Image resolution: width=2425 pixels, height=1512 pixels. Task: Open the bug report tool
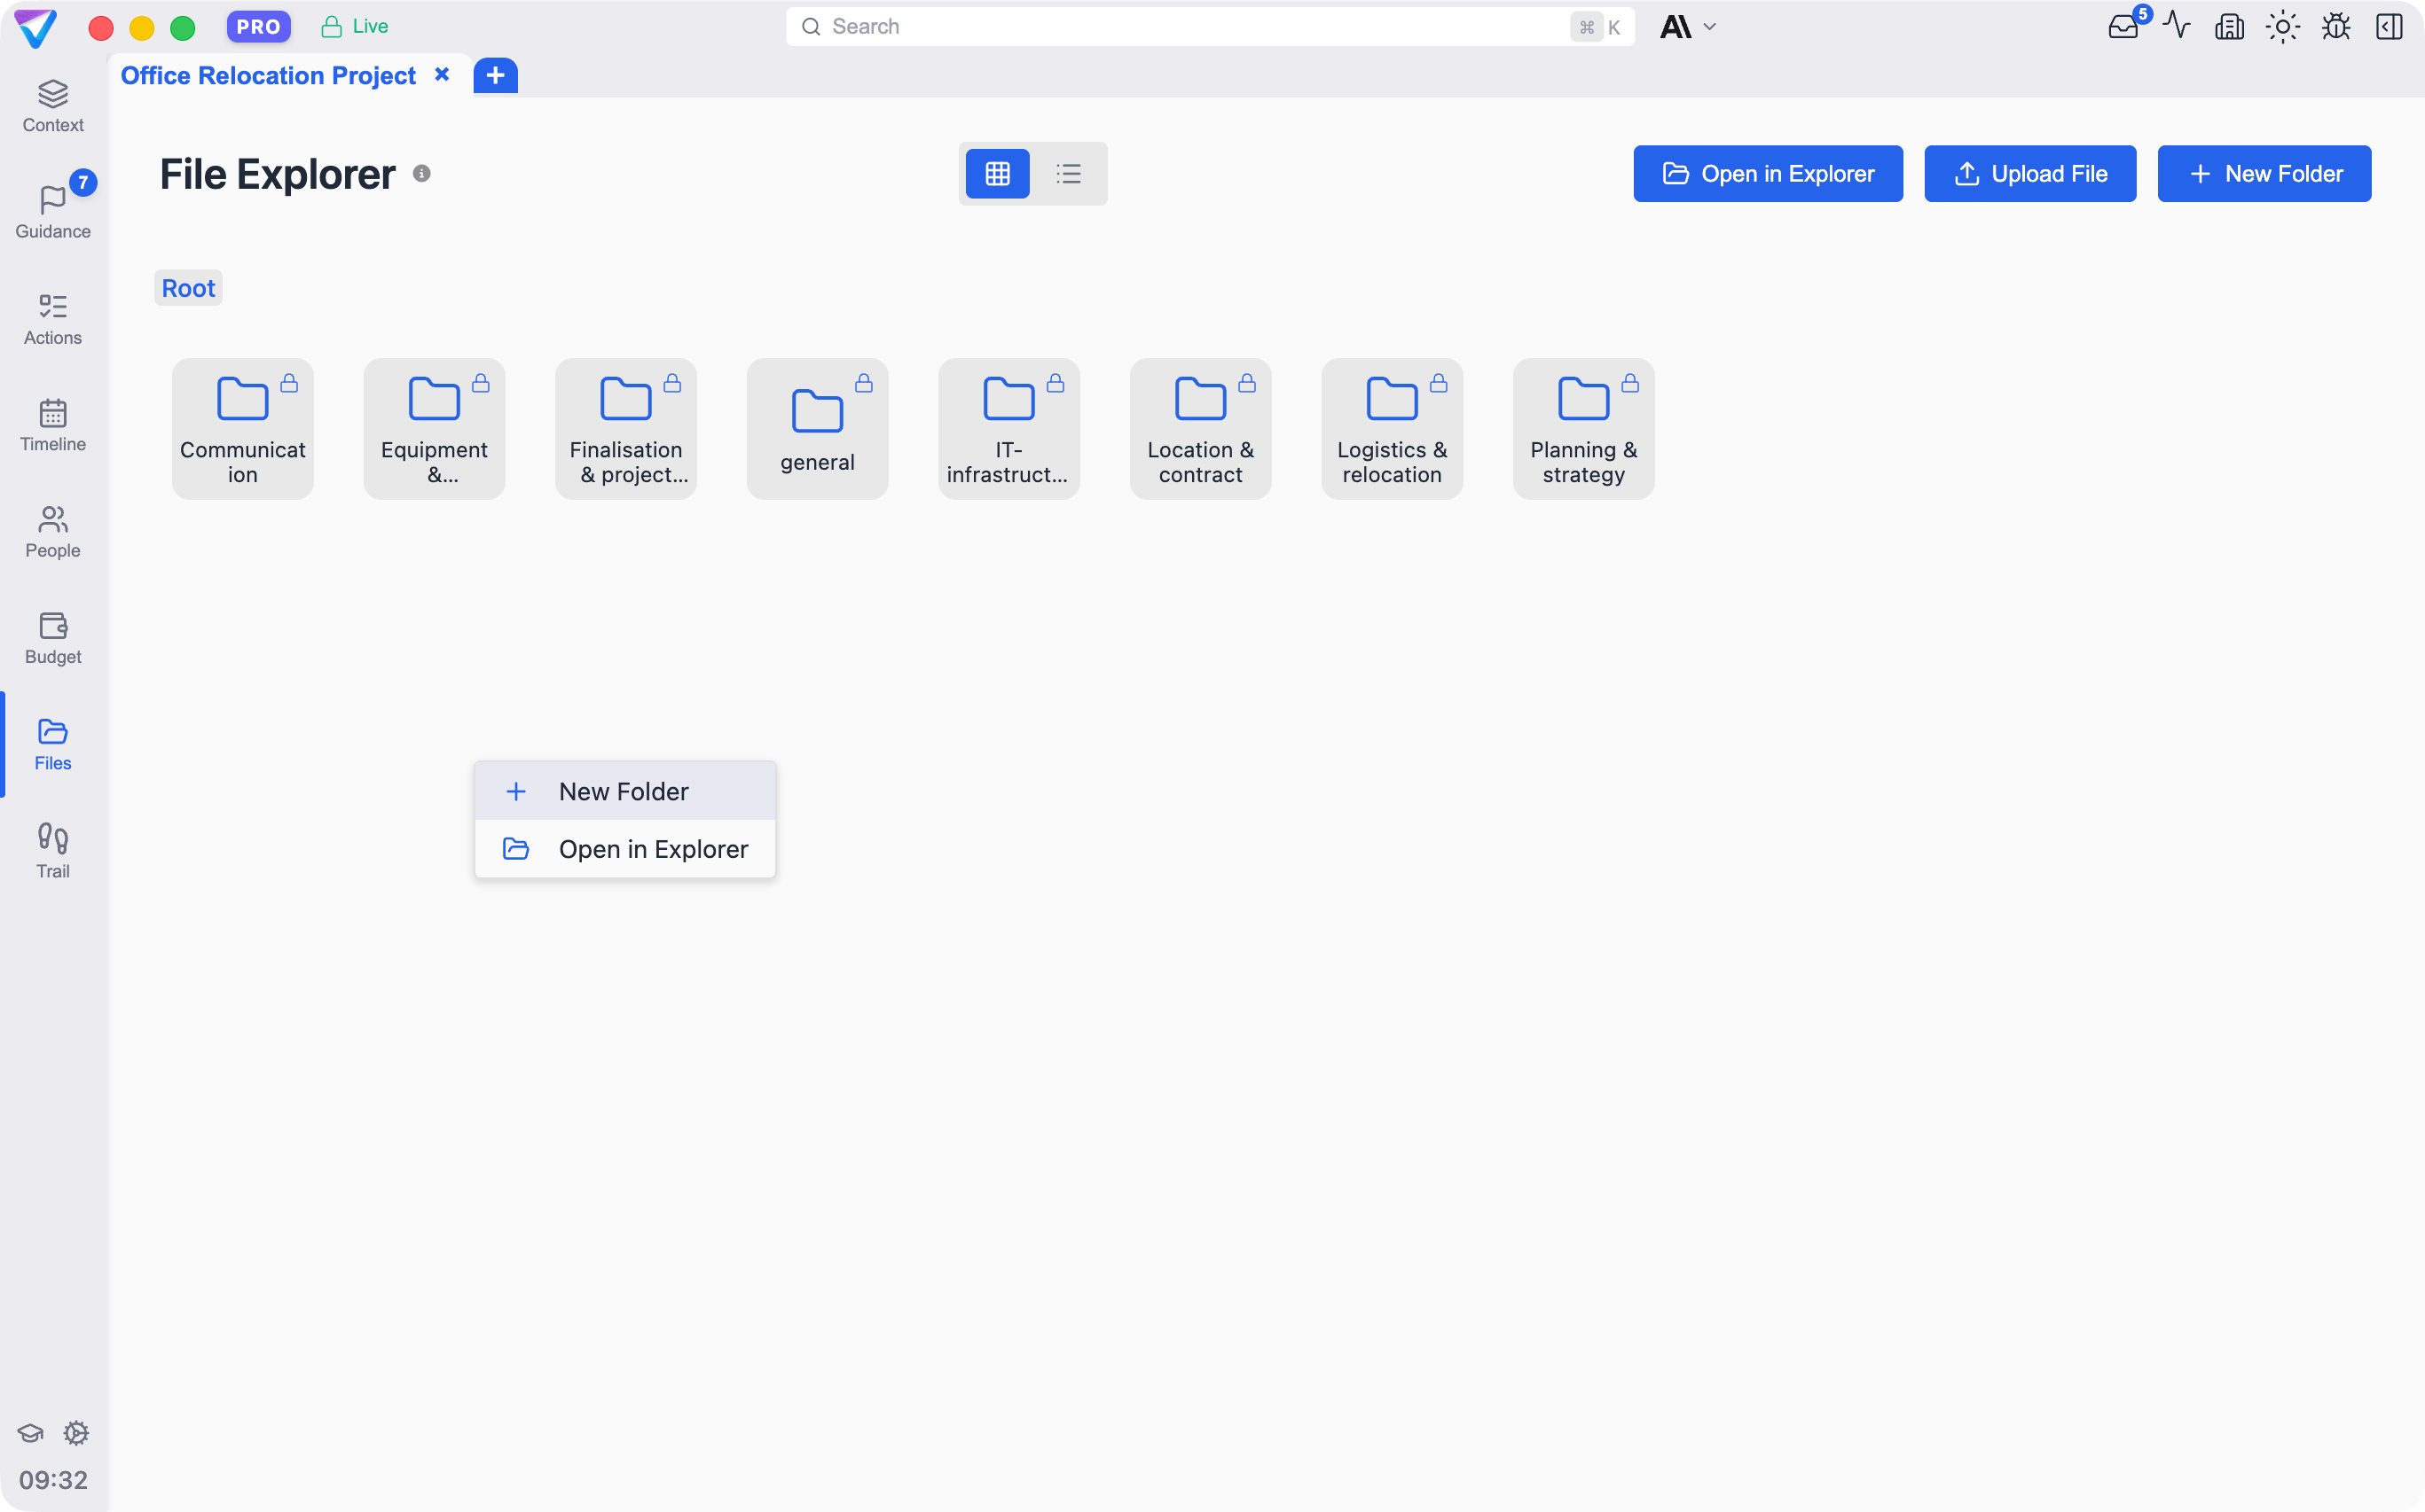pos(2336,27)
